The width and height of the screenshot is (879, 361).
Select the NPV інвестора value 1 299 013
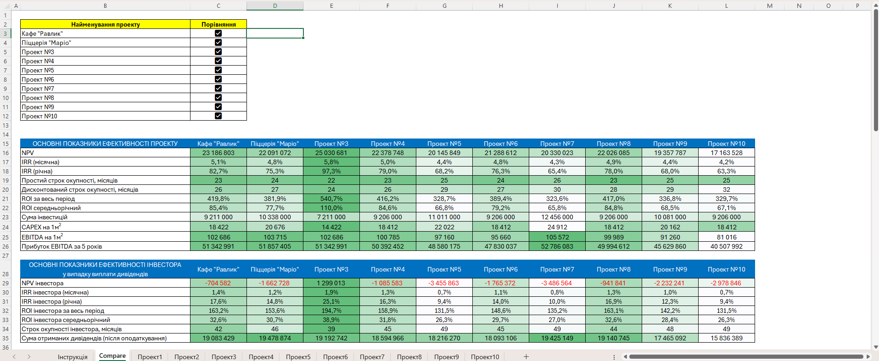(331, 283)
